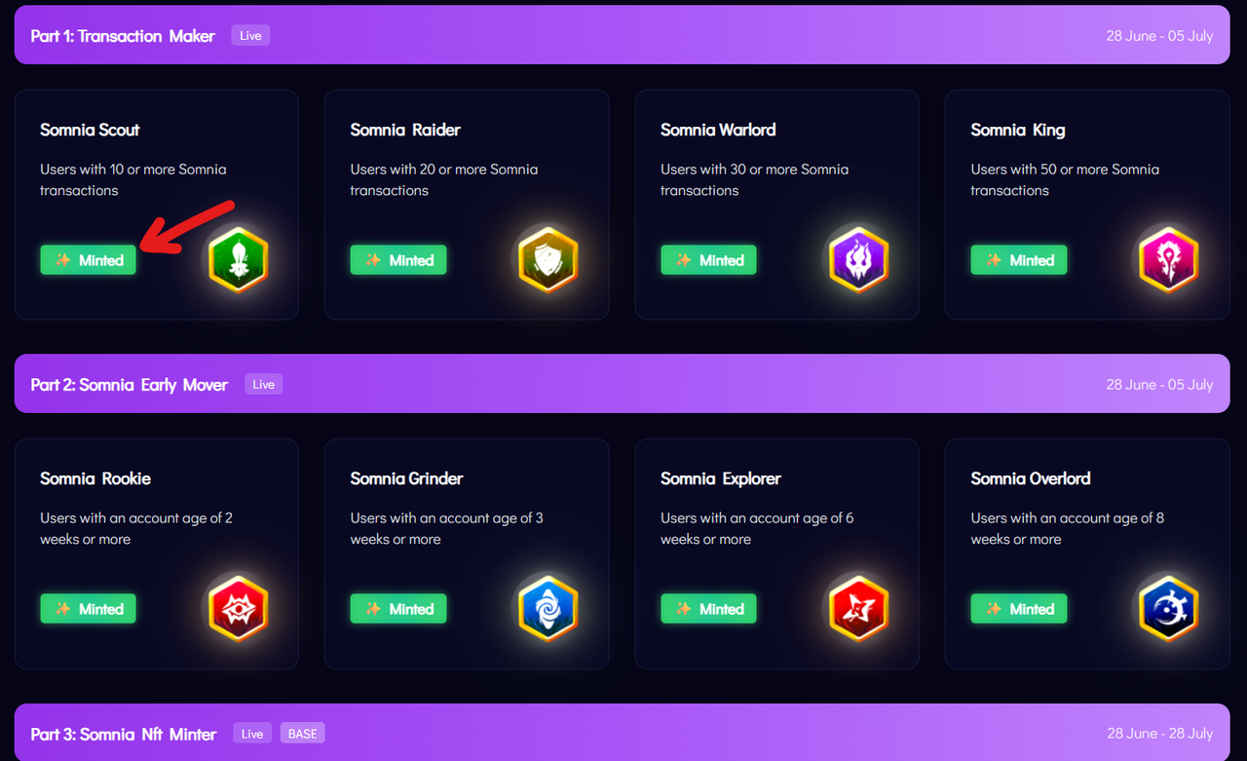Click the Somnia Warlord card title

(718, 130)
